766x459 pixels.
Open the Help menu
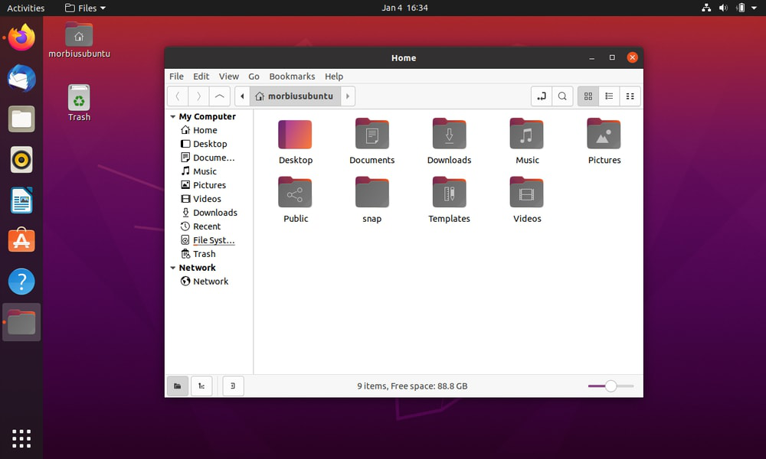point(334,76)
